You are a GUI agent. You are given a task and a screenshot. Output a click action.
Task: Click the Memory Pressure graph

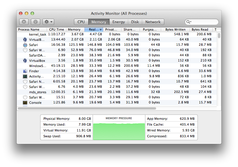[x=119, y=131]
